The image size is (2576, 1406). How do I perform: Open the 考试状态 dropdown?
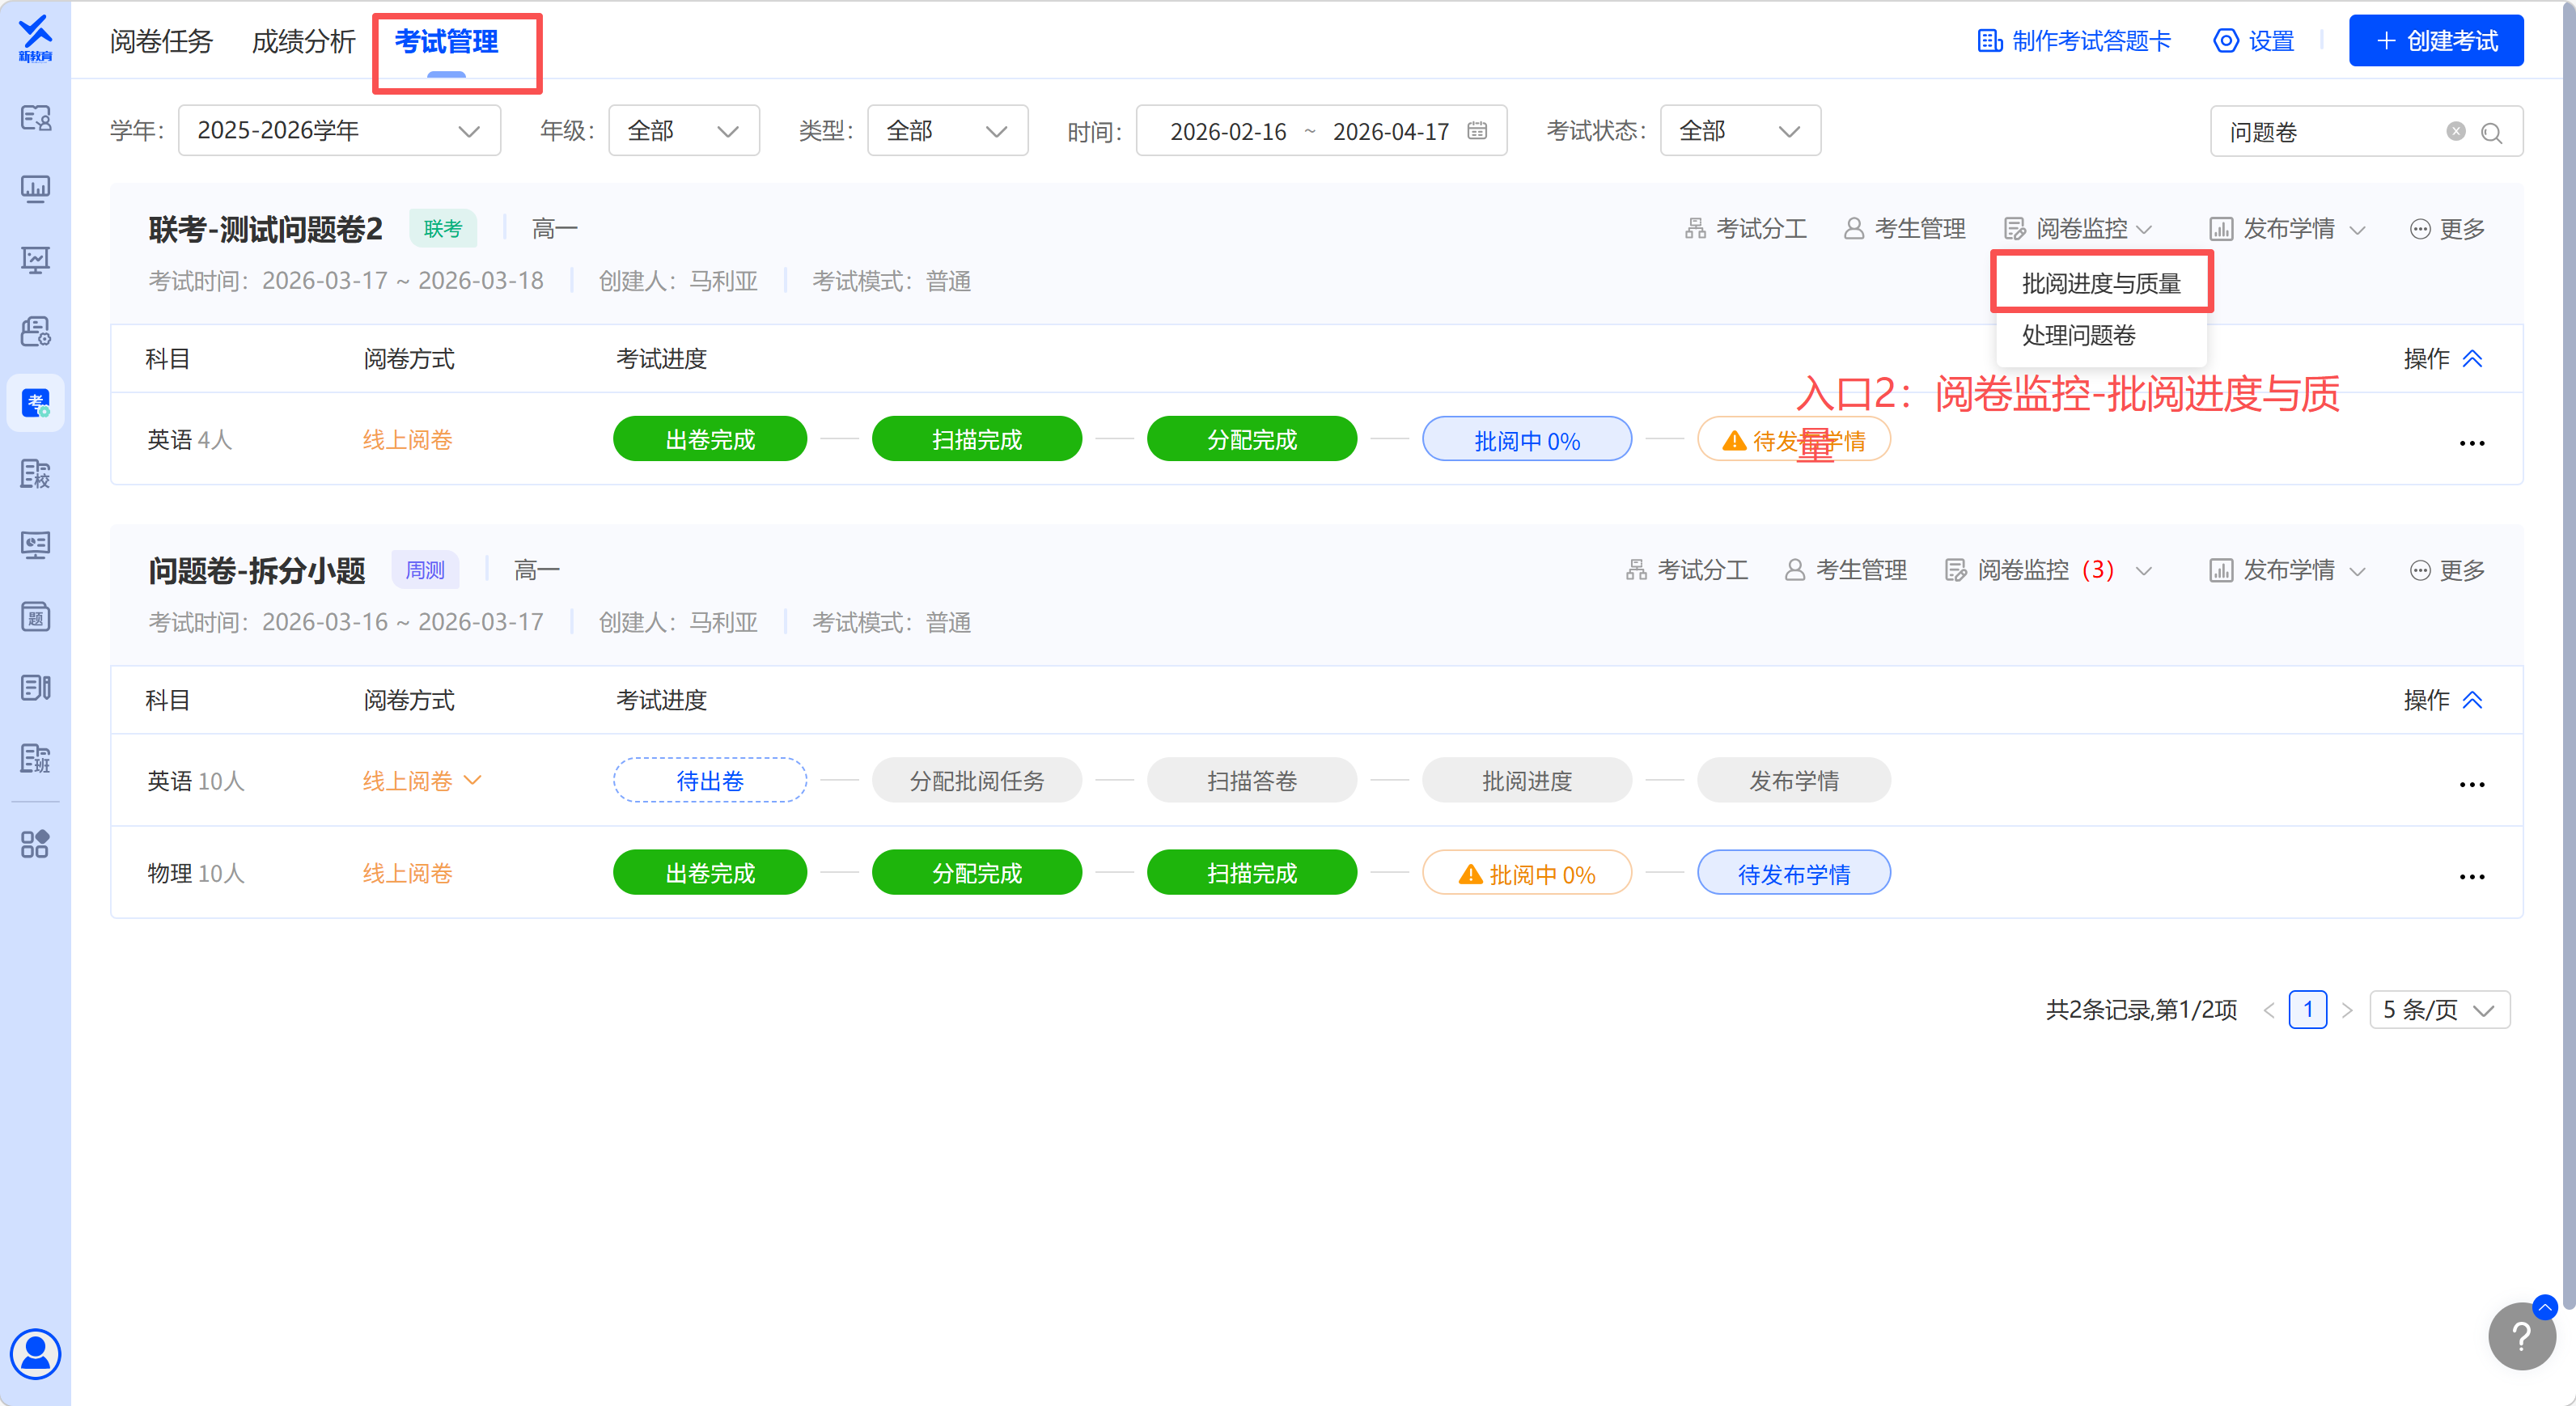pos(1739,131)
